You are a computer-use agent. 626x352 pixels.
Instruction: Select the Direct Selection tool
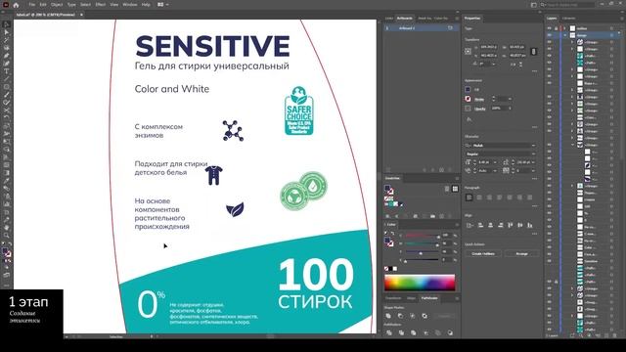coord(7,32)
